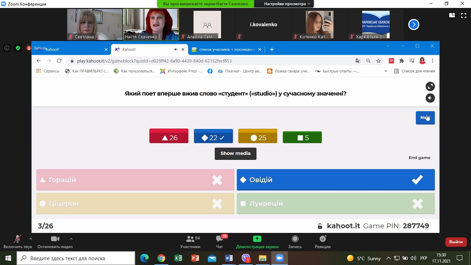
Task: Open the Интерфейс Prezi bookmark
Action: tap(182, 71)
